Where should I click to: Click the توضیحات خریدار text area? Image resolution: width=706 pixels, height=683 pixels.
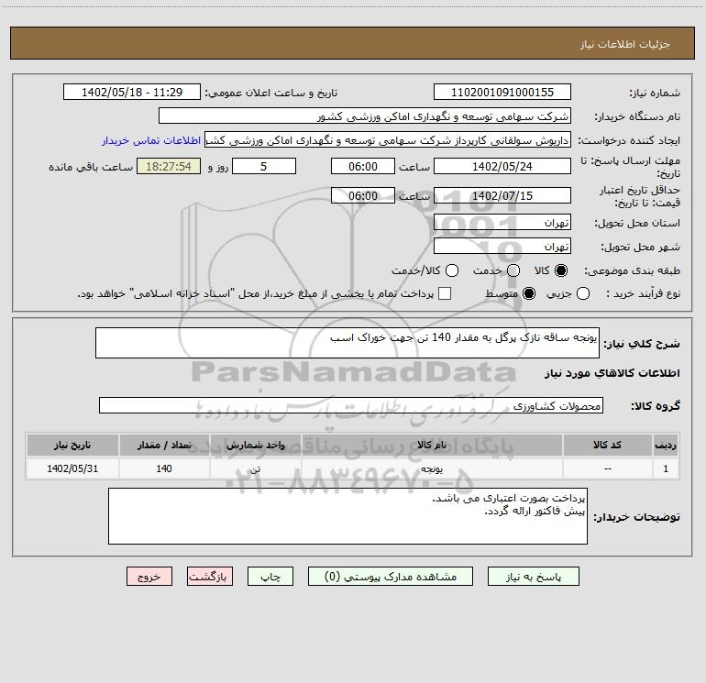(x=347, y=516)
